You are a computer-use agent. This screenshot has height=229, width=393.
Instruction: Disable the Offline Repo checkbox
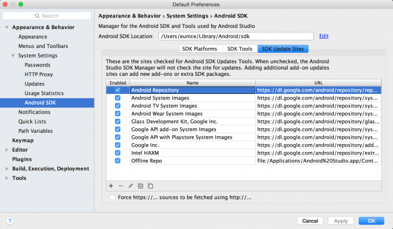[117, 161]
